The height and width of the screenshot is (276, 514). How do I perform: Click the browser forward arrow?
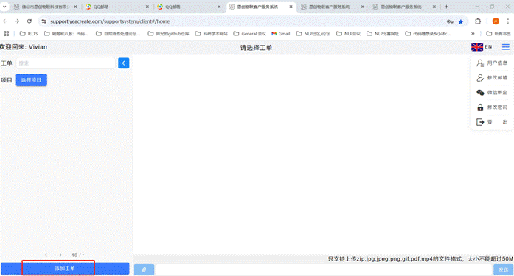tap(17, 21)
